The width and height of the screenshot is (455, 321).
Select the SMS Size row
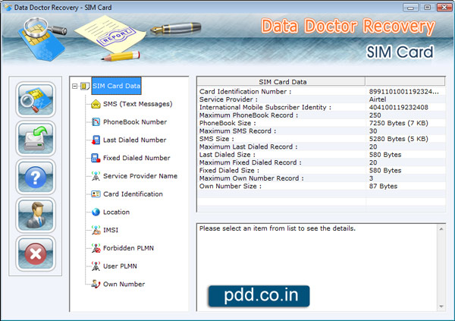322,139
